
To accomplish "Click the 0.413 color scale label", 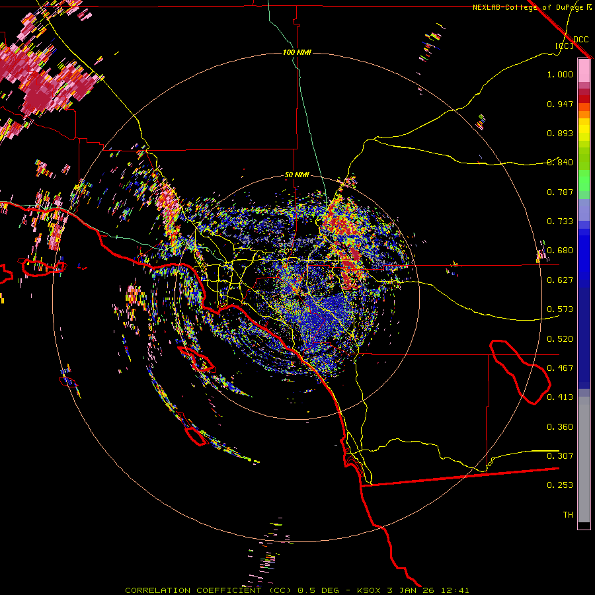I will pos(560,397).
